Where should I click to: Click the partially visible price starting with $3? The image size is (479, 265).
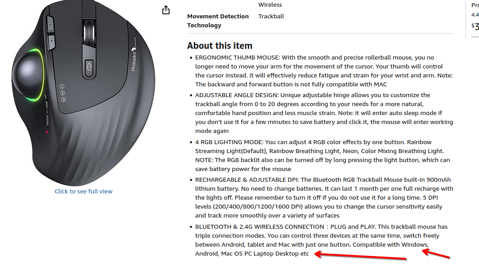tap(475, 27)
